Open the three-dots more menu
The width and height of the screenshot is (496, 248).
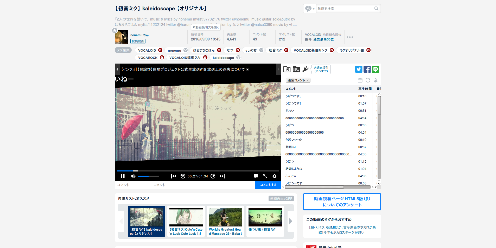tap(350, 37)
